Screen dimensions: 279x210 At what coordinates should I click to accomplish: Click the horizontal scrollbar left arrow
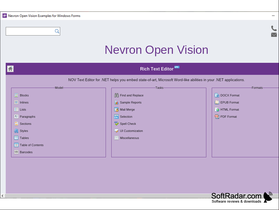coord(2,196)
